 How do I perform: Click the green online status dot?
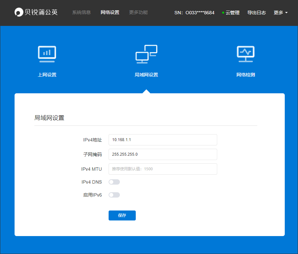(223, 13)
